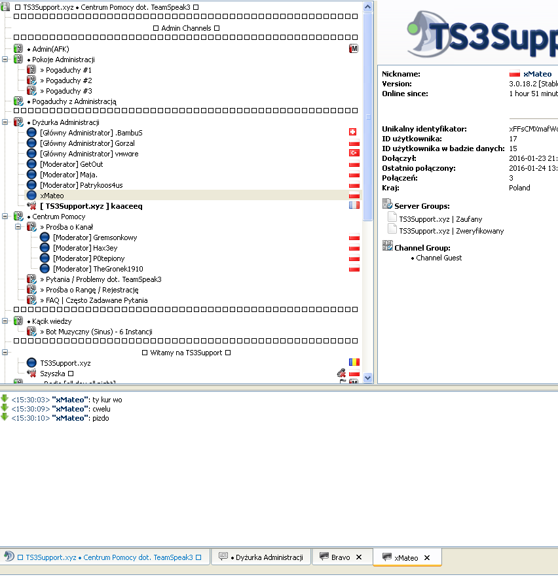Collapse the Kącik wiedzy channel

pyautogui.click(x=5, y=321)
